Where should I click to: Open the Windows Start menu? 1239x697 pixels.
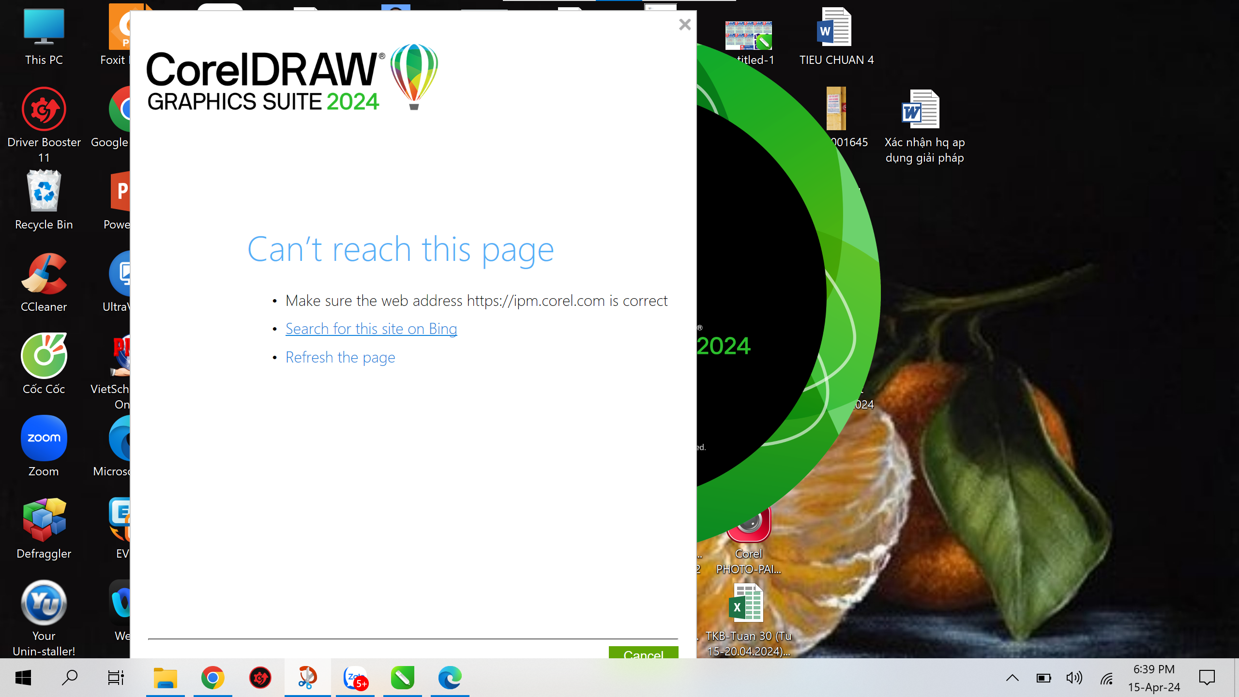point(23,678)
